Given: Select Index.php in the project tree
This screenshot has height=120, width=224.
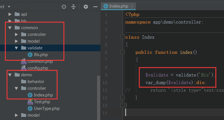Looking at the screenshot, I should click(x=43, y=95).
